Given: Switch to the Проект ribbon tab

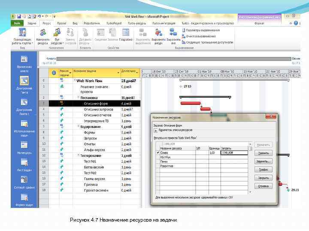Looking at the screenshot, I should 61,23.
